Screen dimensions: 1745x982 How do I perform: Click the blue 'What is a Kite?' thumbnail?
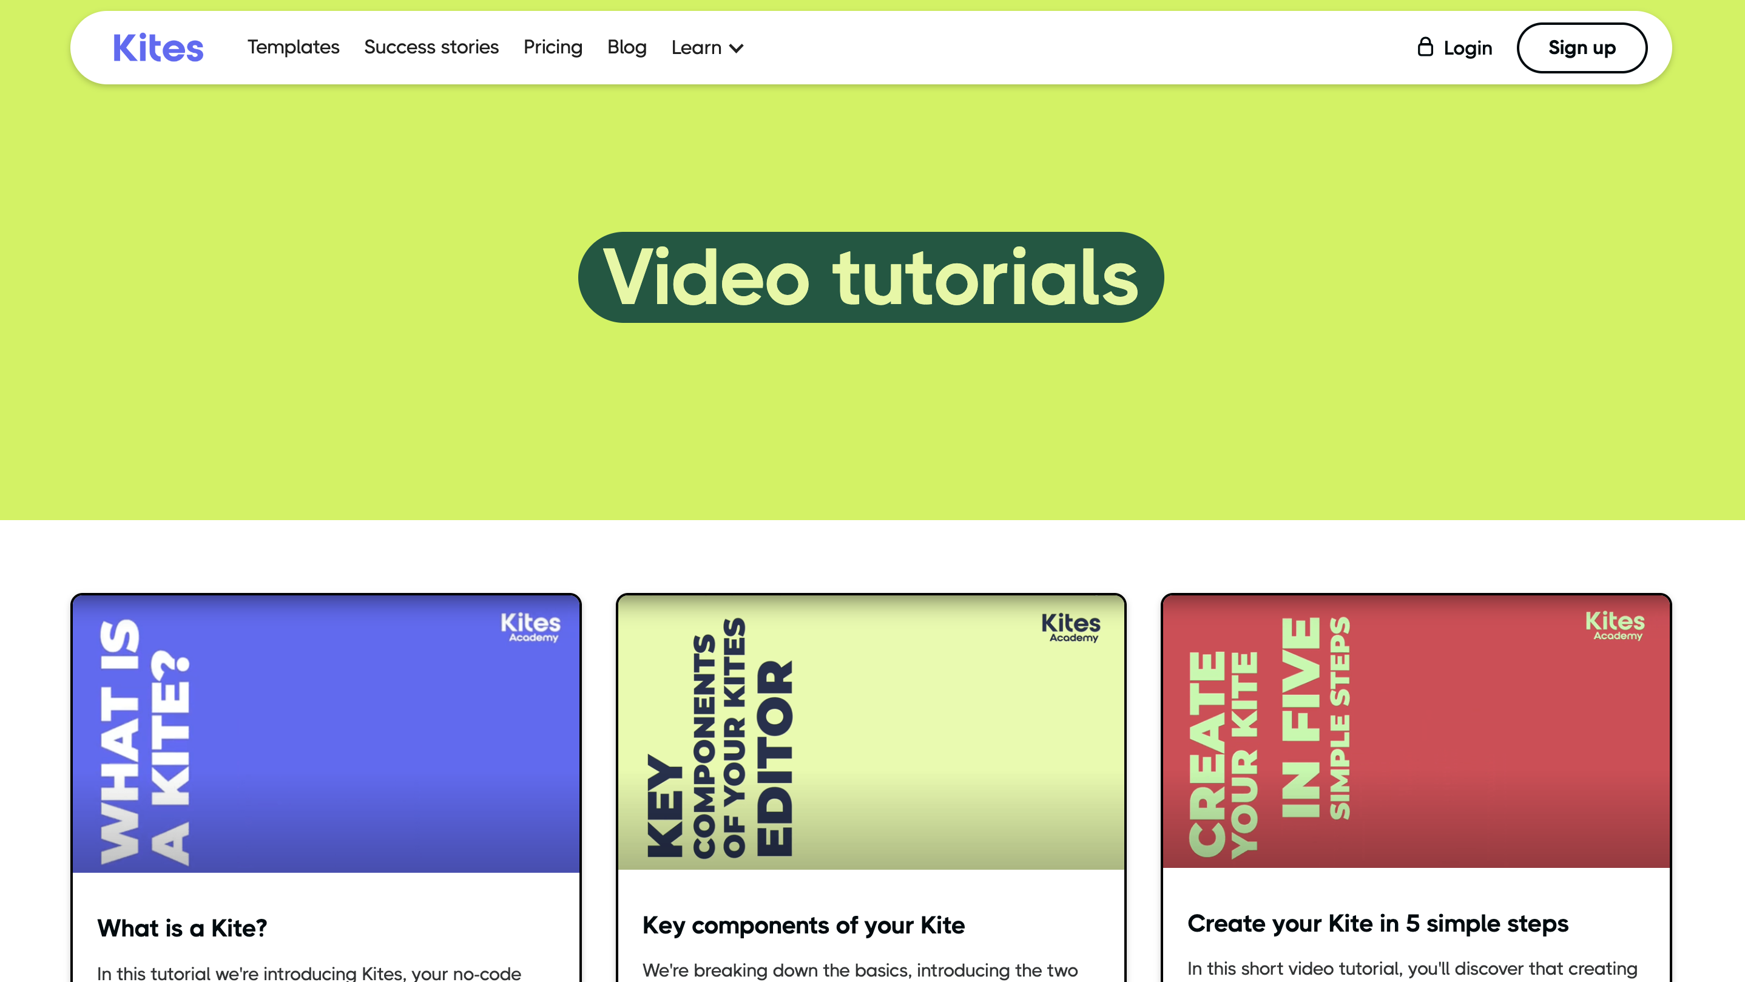326,731
